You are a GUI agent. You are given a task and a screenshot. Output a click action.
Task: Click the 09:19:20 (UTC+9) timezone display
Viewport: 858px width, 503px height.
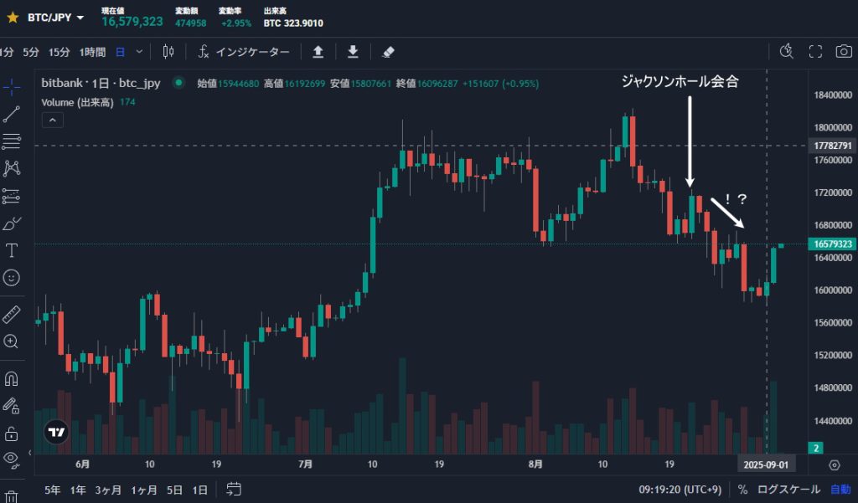click(680, 490)
